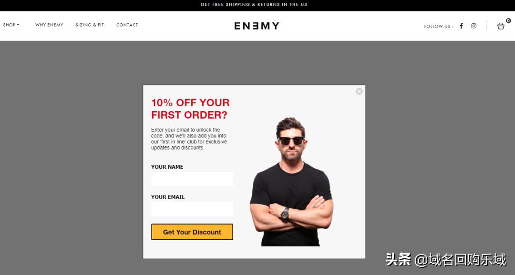Expand the SHOP dropdown menu
Screen dimensions: 515x275
pyautogui.click(x=11, y=25)
